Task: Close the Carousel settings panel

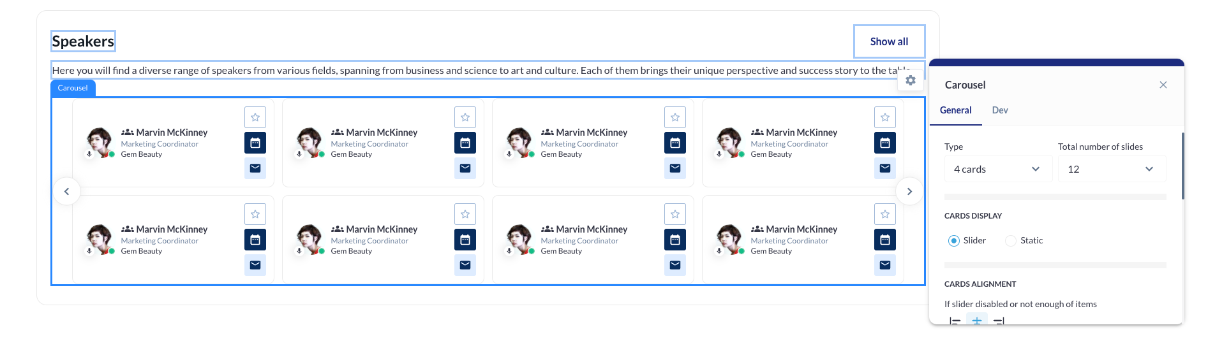Action: click(1163, 85)
